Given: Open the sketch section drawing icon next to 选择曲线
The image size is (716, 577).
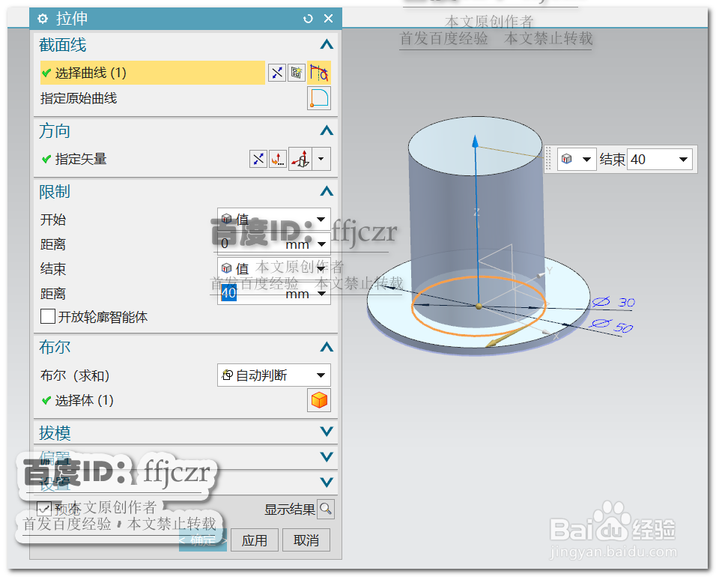Looking at the screenshot, I should (x=296, y=72).
